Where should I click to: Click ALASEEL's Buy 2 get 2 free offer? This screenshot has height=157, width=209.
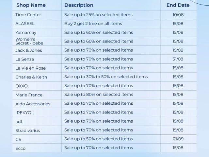click(93, 24)
